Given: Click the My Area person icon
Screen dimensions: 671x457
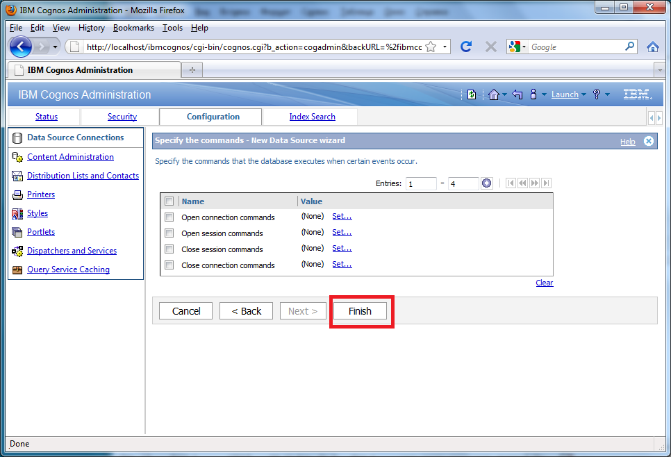Looking at the screenshot, I should coord(533,94).
